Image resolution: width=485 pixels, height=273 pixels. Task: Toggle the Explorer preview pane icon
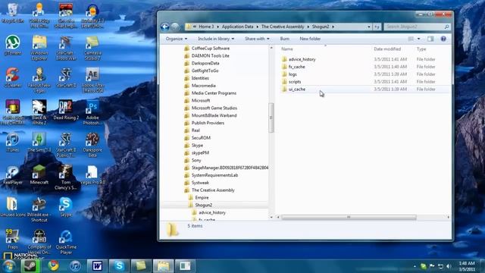click(430, 39)
